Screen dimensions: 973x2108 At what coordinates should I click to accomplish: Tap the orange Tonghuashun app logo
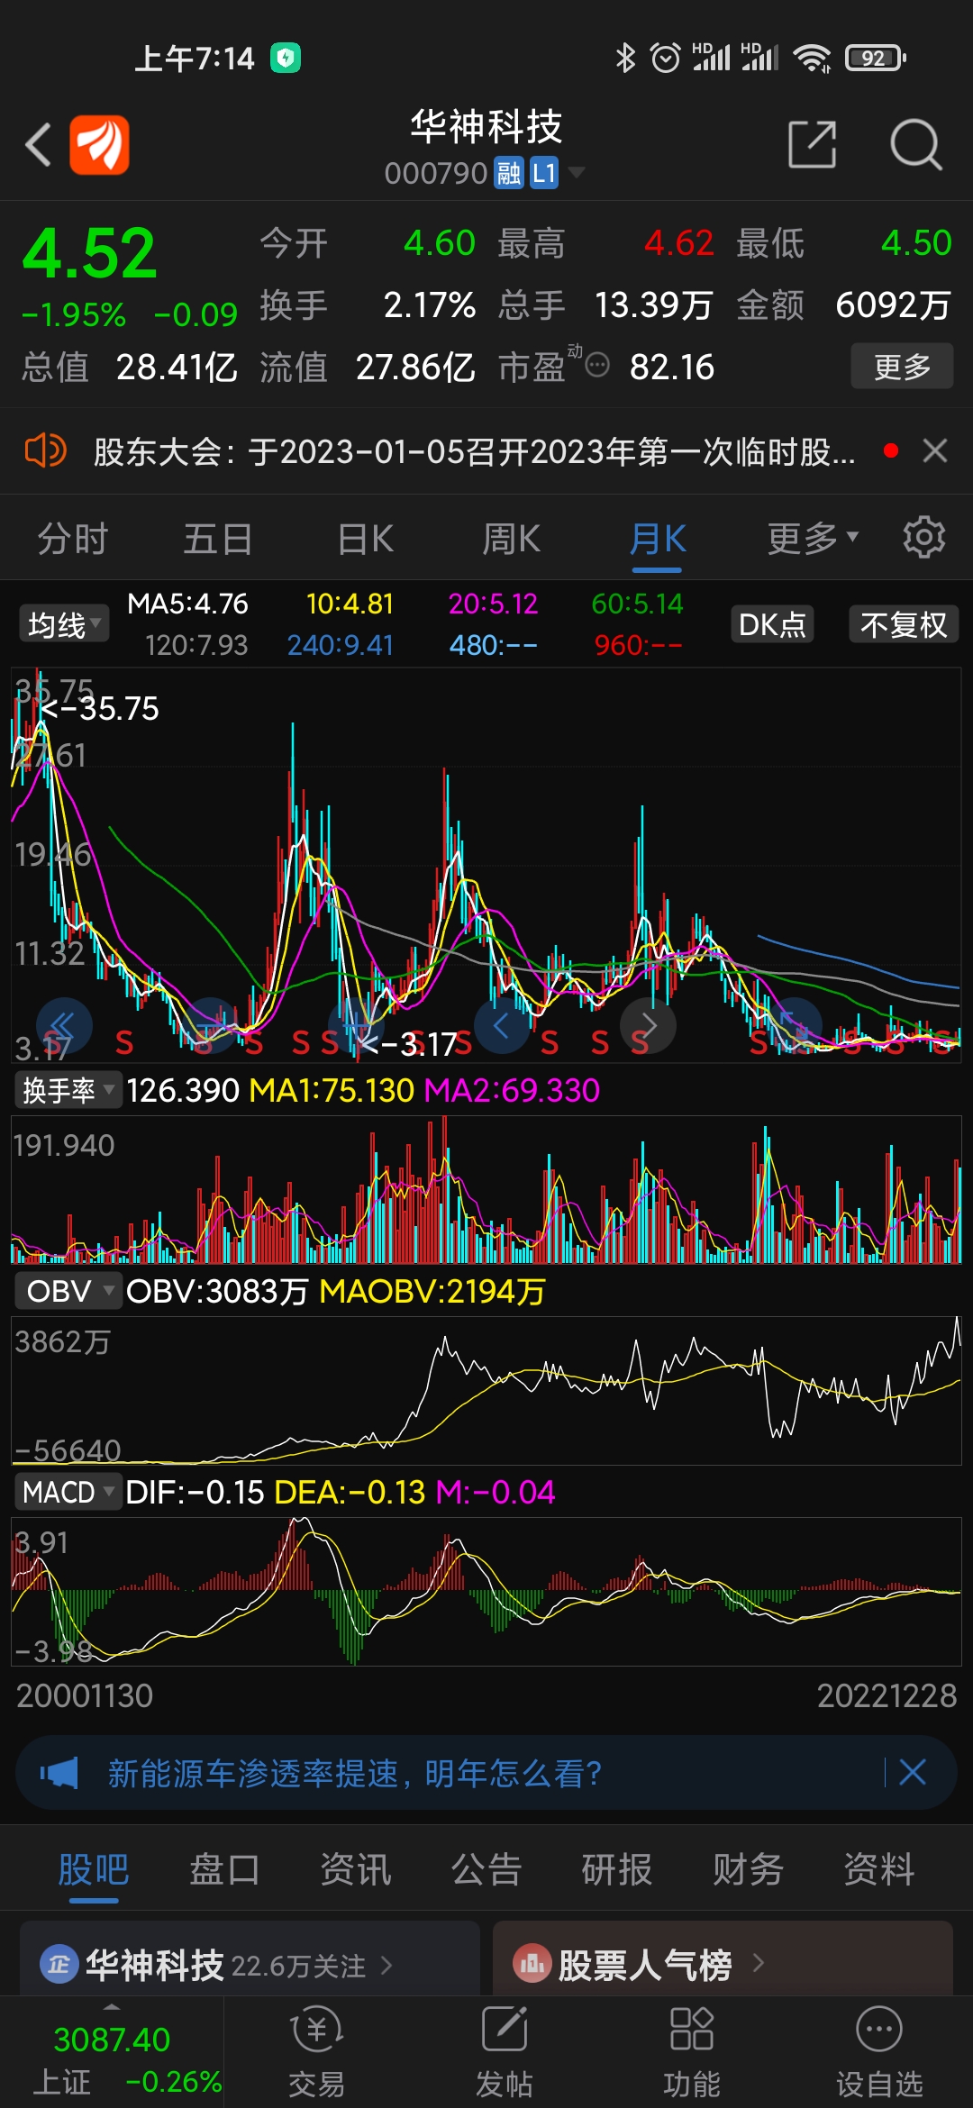[100, 145]
